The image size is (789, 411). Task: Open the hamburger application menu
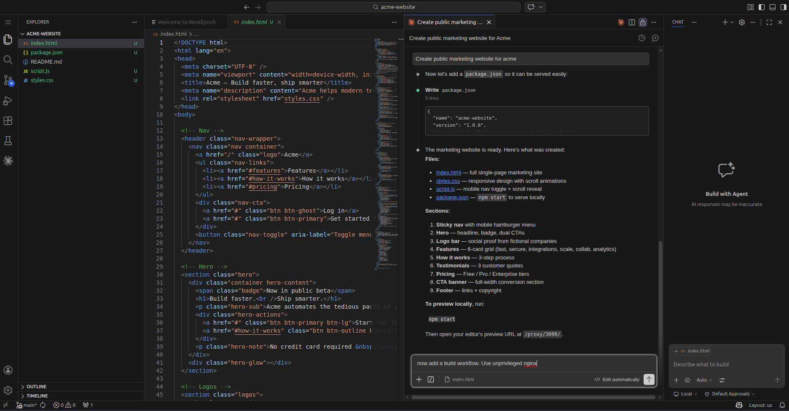tap(8, 22)
